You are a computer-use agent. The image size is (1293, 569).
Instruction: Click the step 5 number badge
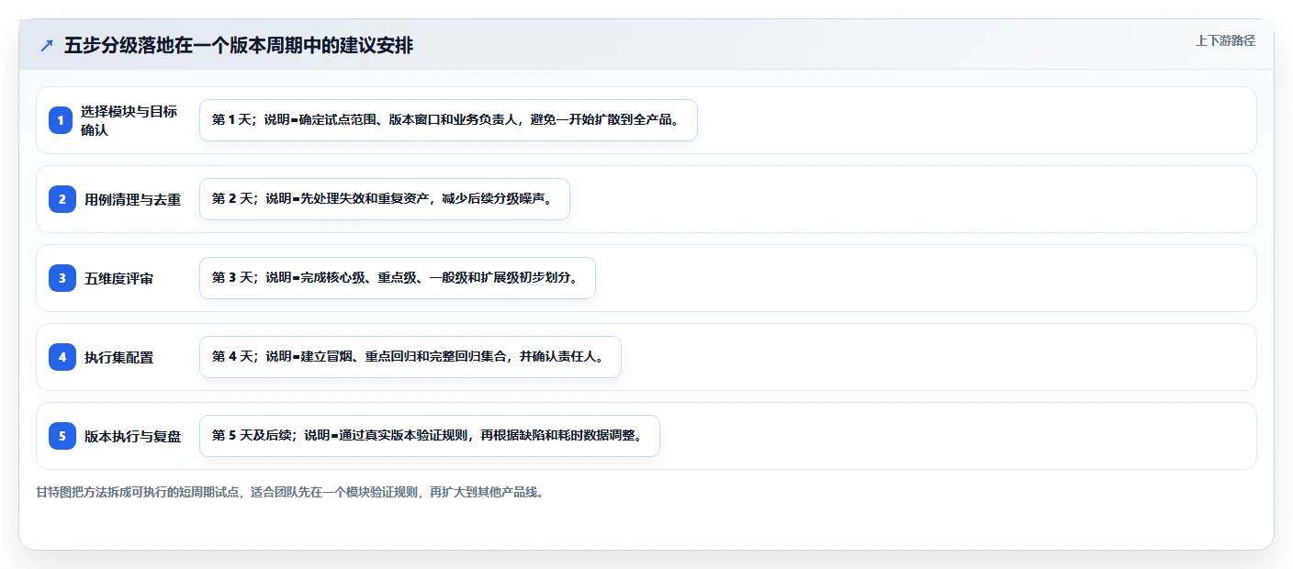click(x=62, y=436)
